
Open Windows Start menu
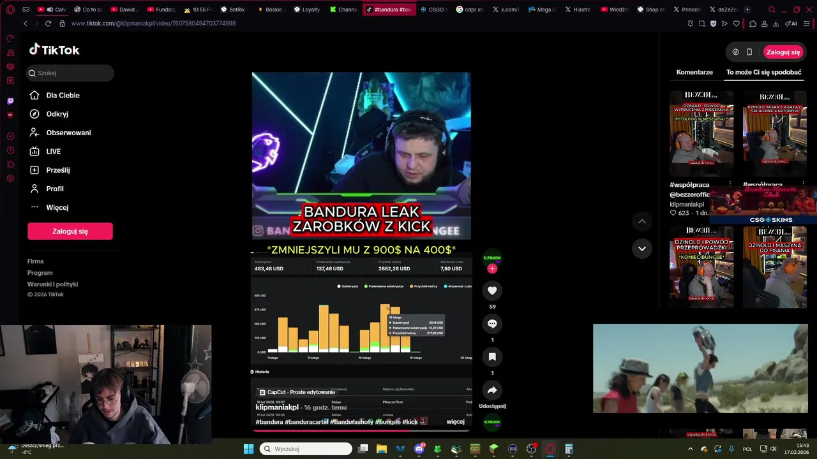pyautogui.click(x=248, y=449)
